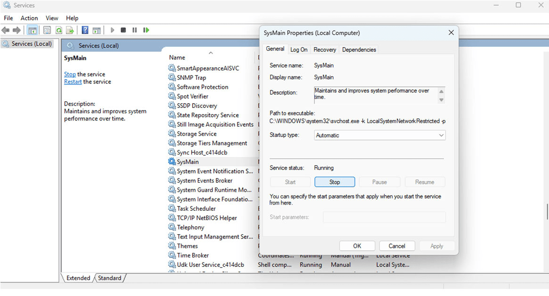
Task: Click the gear icon beside Storage Service
Action: pyautogui.click(x=172, y=133)
